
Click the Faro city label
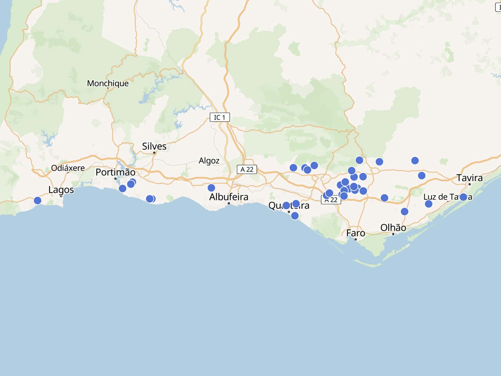click(x=356, y=233)
